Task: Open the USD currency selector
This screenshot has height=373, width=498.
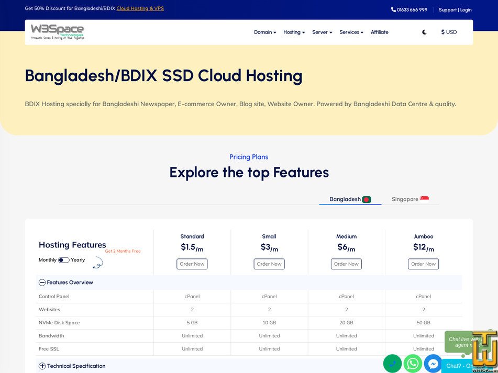Action: pos(449,32)
